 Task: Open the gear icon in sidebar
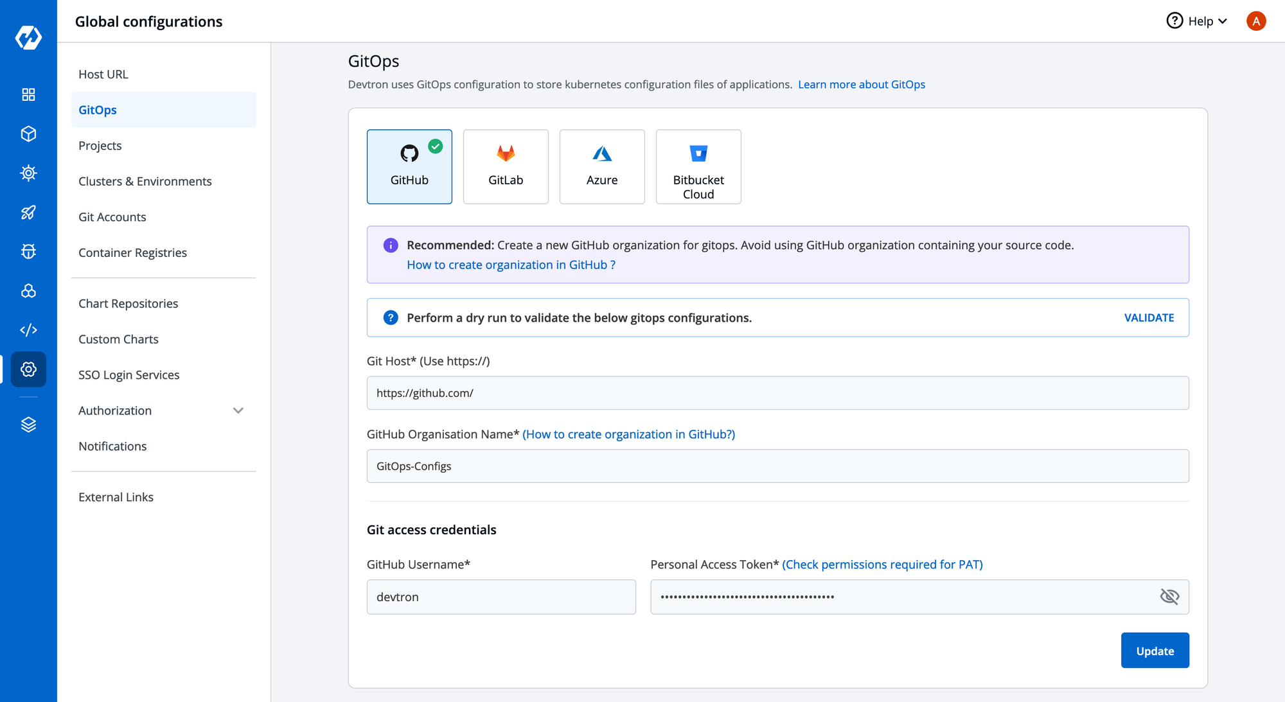click(28, 369)
